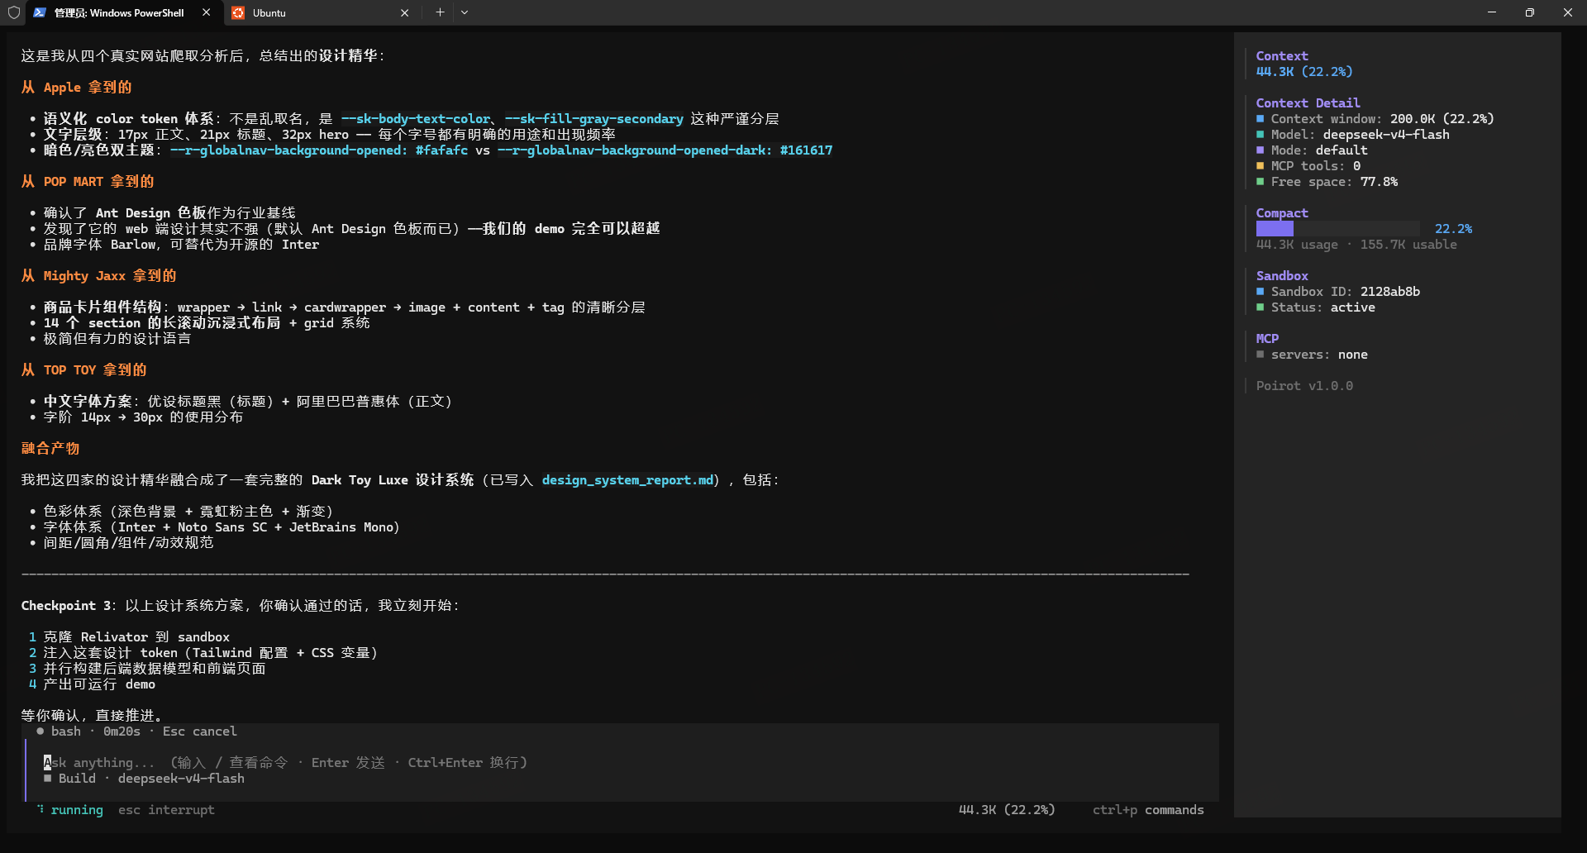Click the Context Detail heading
1587x853 pixels.
coord(1308,103)
